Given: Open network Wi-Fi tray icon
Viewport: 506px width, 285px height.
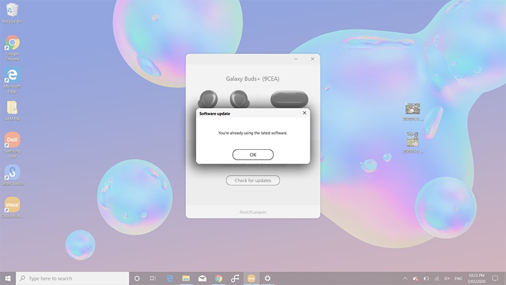Looking at the screenshot, I should coord(436,278).
